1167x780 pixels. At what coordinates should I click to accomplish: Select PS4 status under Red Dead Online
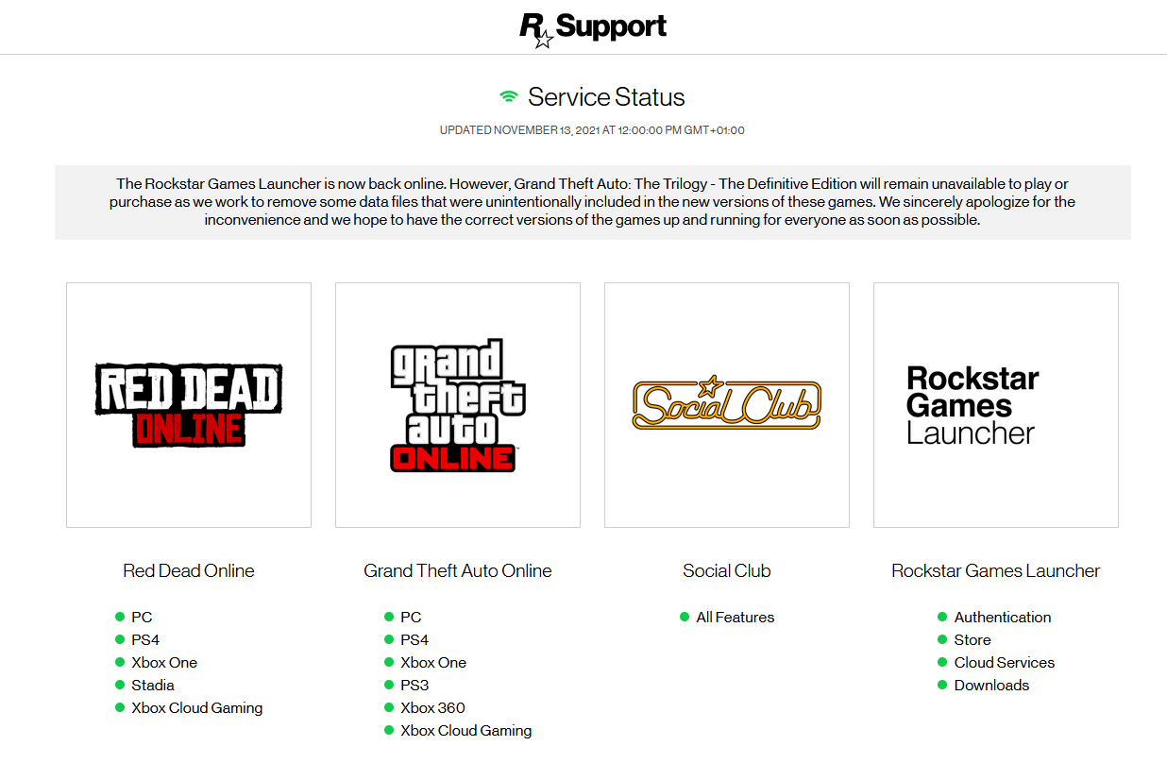pos(145,639)
